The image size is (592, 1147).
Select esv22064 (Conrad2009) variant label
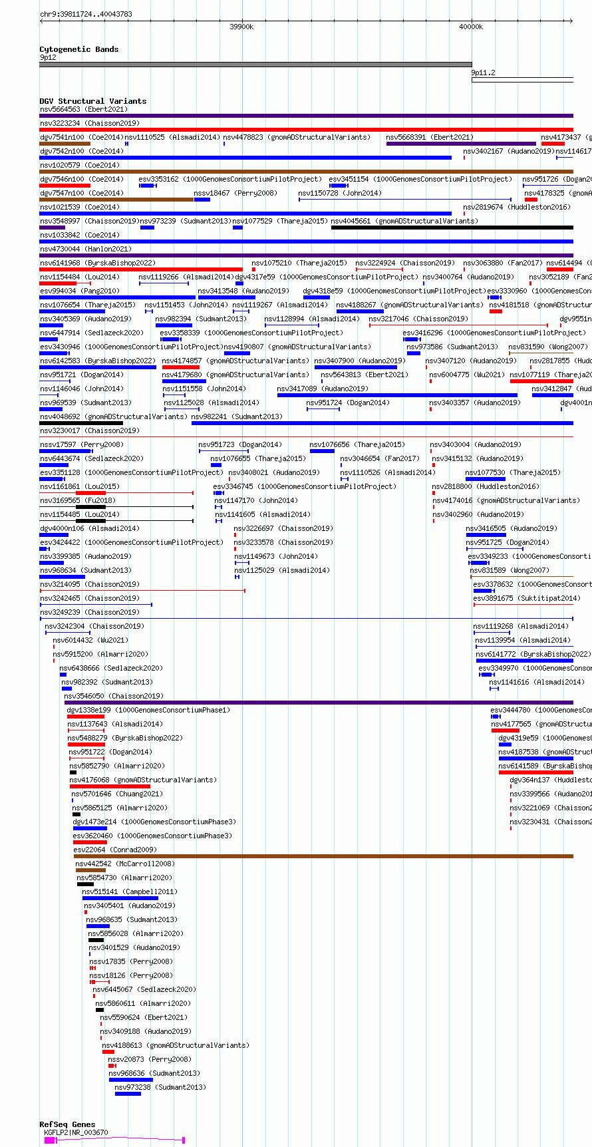[115, 850]
